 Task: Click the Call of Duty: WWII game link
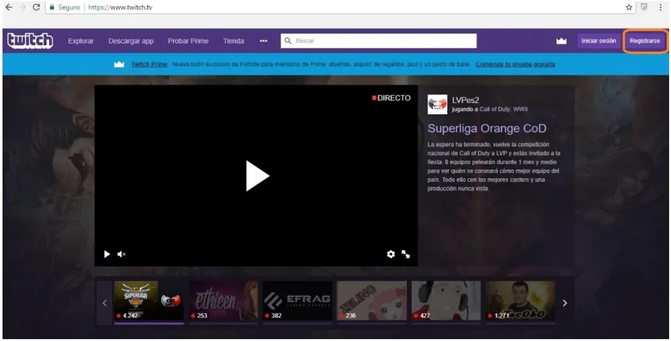tap(504, 109)
